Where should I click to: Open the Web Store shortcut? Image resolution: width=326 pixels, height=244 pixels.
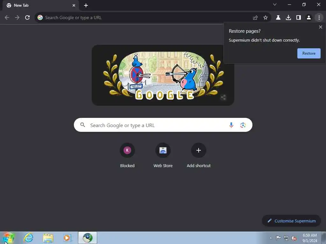click(163, 156)
